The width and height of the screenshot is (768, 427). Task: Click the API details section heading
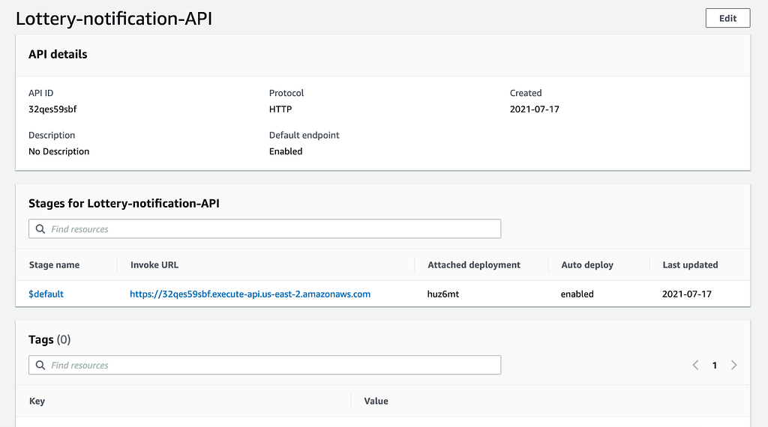pos(58,54)
